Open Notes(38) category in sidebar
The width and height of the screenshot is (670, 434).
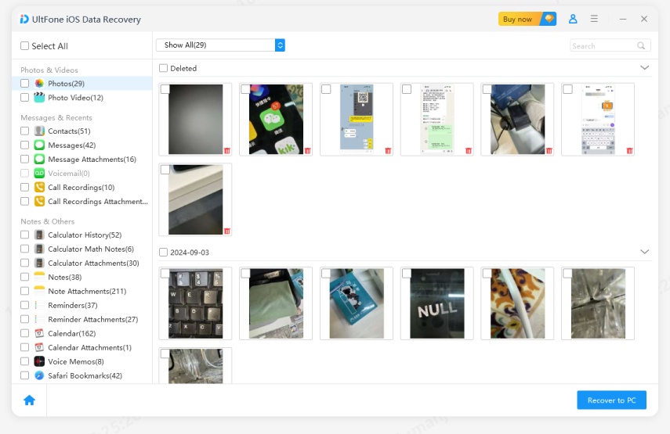point(64,277)
